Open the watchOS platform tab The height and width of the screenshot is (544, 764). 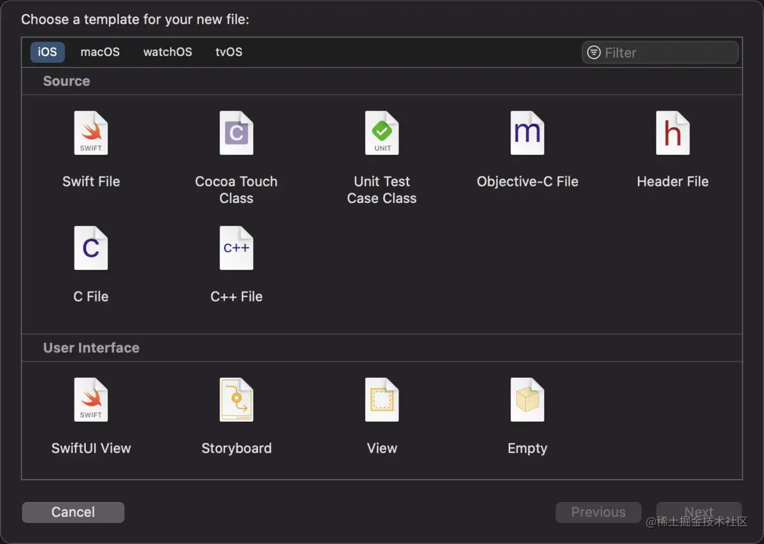tap(167, 52)
